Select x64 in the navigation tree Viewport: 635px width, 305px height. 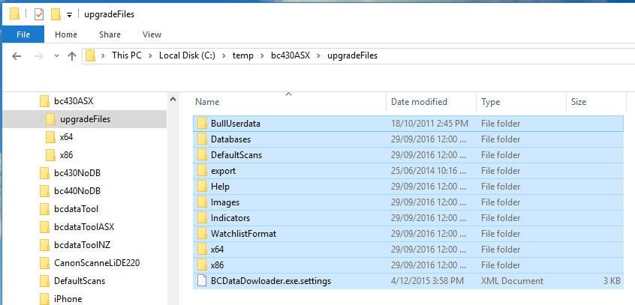point(66,137)
